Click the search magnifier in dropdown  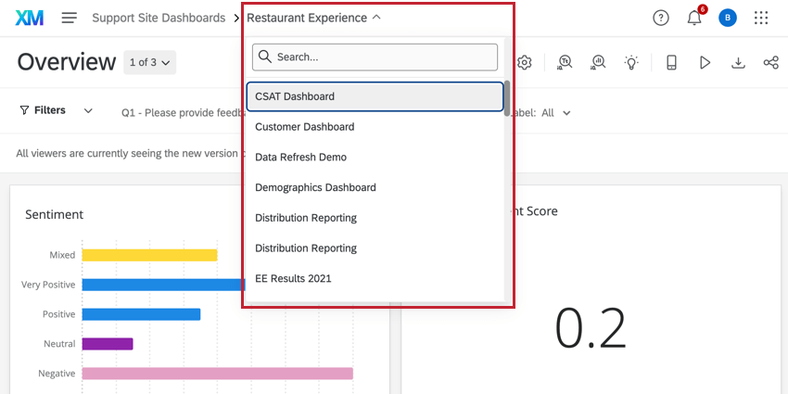pos(265,57)
